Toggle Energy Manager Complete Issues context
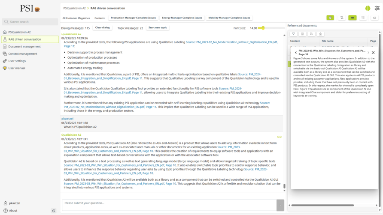The image size is (383, 215). pos(182,18)
